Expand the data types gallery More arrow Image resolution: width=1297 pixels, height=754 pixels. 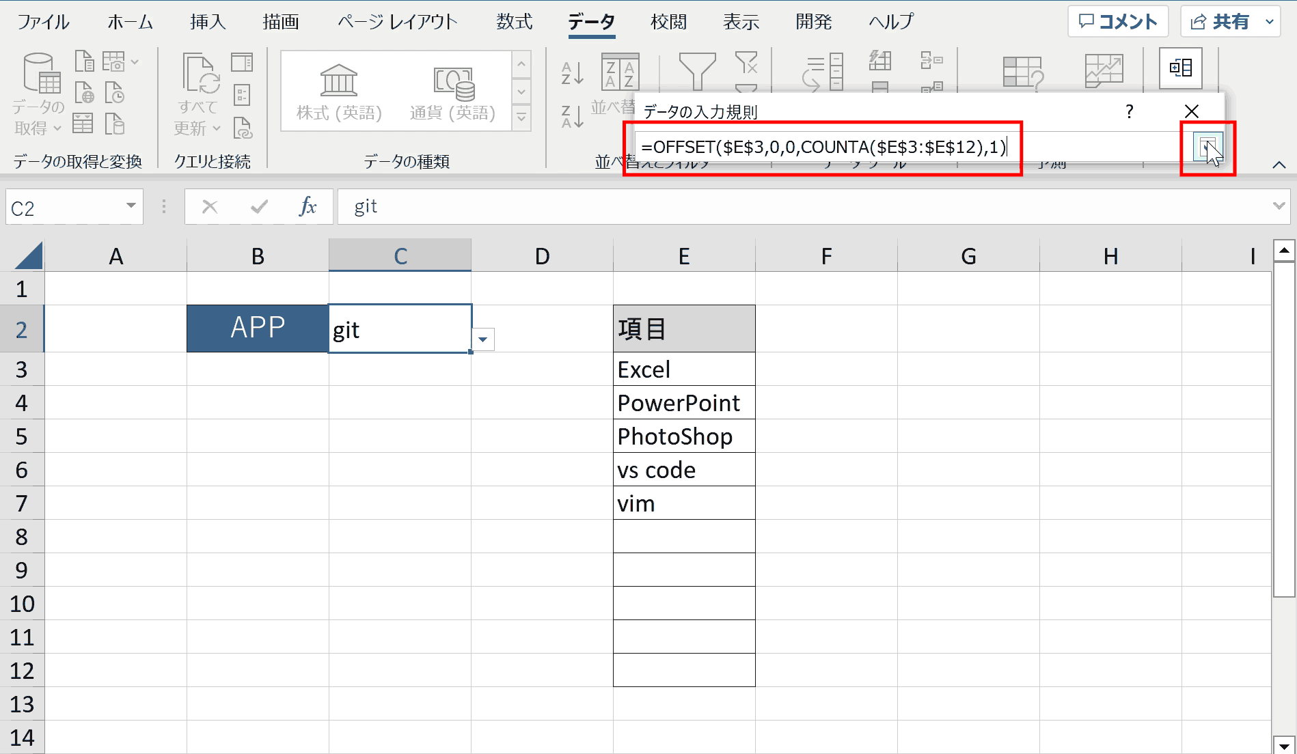[x=521, y=118]
